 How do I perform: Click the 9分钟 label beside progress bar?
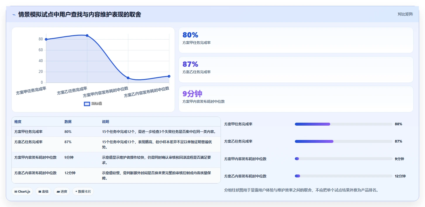399,159
